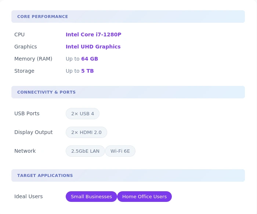Select the CONNECTIVITY & PORTS section header
257x214 pixels.
128,92
